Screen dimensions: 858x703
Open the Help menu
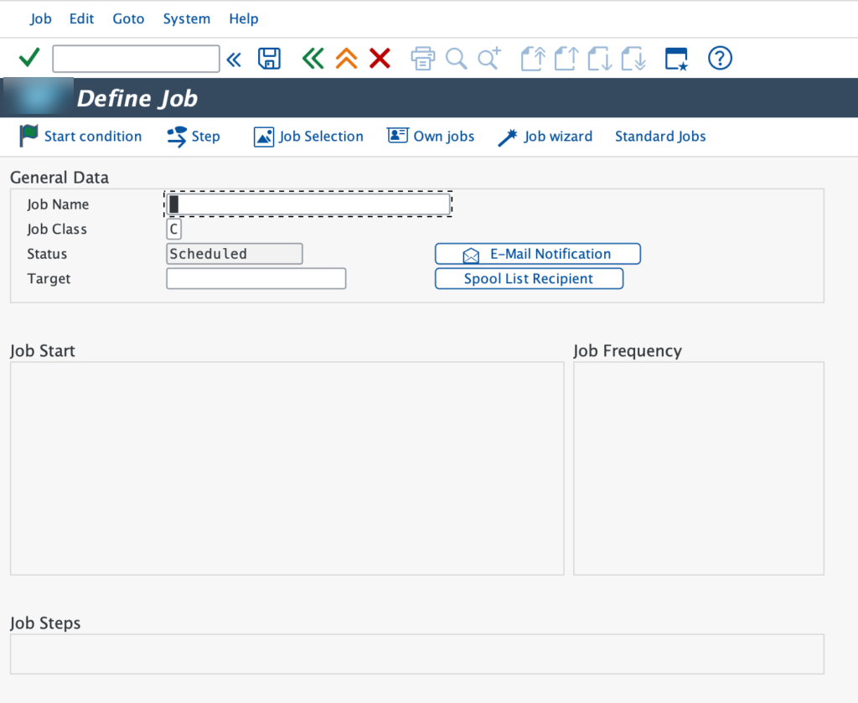click(244, 18)
